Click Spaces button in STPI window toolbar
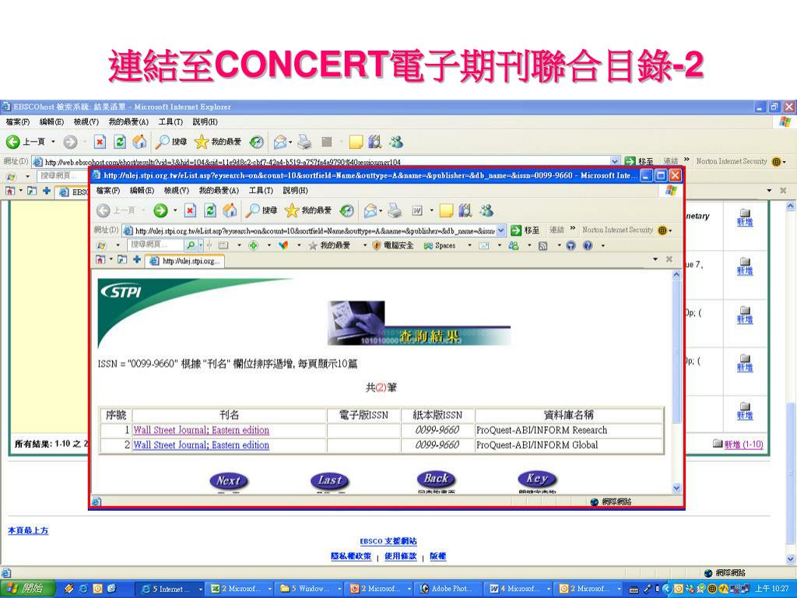797x598 pixels. click(x=441, y=245)
